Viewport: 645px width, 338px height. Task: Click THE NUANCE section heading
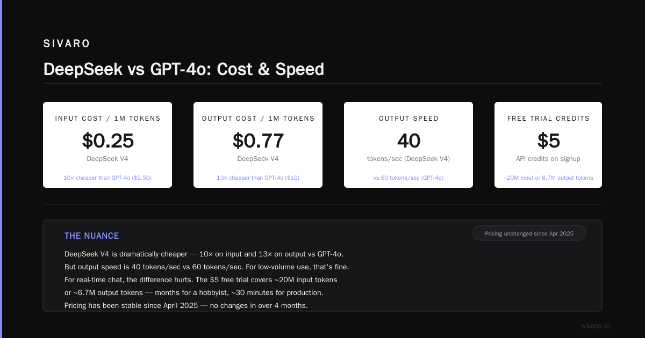pos(91,236)
